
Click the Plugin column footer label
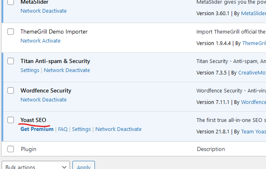coord(29,149)
